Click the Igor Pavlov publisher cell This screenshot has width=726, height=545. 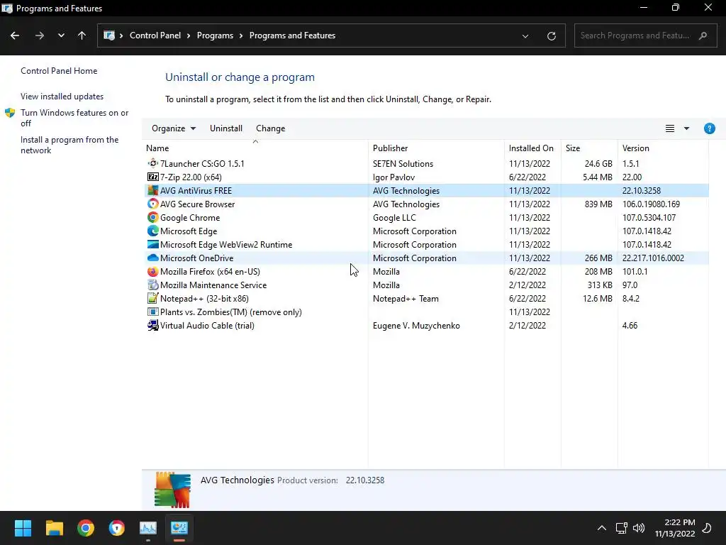(393, 177)
